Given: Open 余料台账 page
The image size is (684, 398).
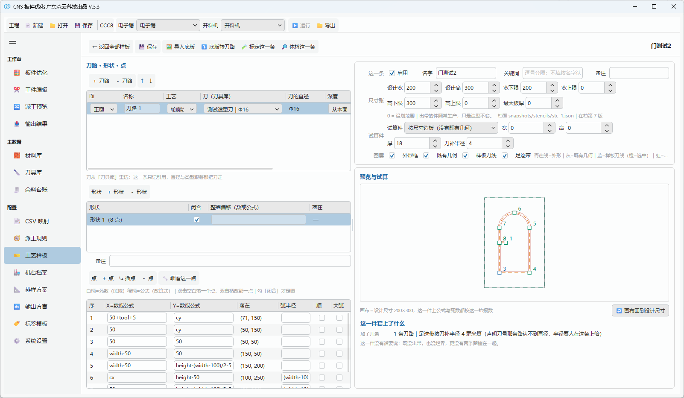Looking at the screenshot, I should tap(42, 190).
